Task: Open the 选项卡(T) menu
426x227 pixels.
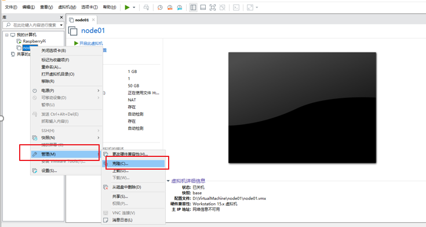Action: [89, 7]
